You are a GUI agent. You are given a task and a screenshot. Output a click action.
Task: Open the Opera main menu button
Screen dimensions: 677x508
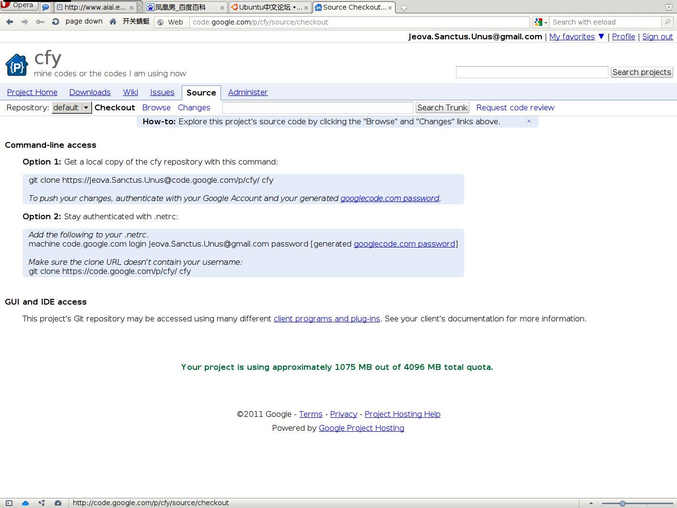coord(19,5)
